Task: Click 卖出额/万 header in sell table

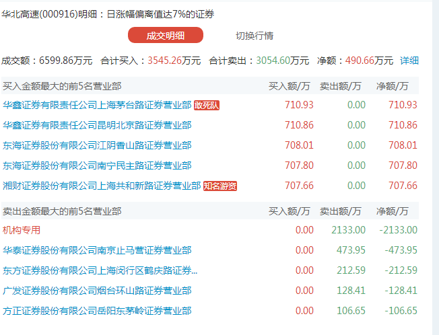Action: pos(341,211)
